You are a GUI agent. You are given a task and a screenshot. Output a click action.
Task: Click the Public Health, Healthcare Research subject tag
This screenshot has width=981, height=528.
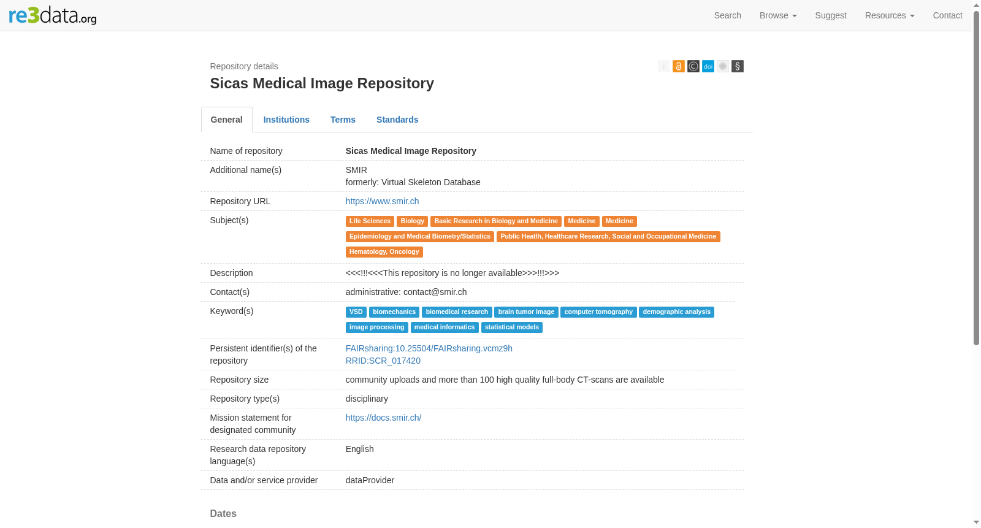click(608, 237)
